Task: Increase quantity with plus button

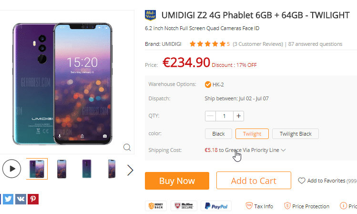Action: (238, 116)
